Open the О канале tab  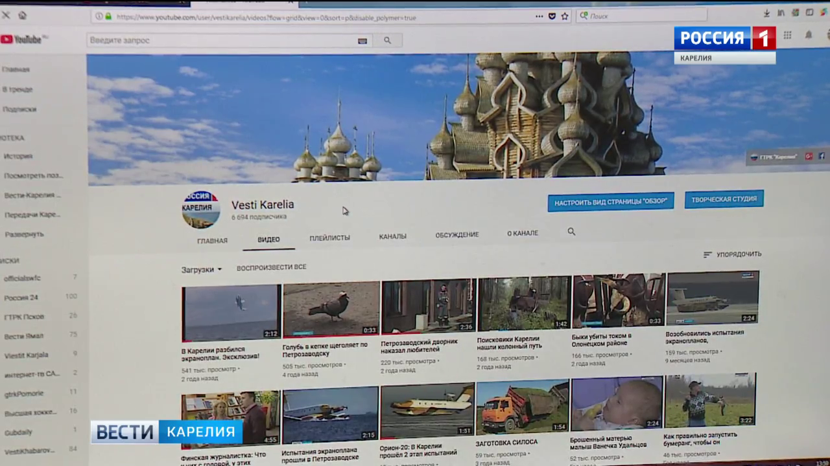coord(523,233)
